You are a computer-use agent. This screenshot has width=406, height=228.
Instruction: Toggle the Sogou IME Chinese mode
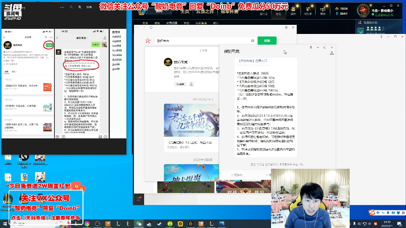click(378, 213)
